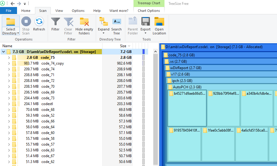Click the code_66 folder icon
This screenshot has height=166, width=277.
pos(14,121)
